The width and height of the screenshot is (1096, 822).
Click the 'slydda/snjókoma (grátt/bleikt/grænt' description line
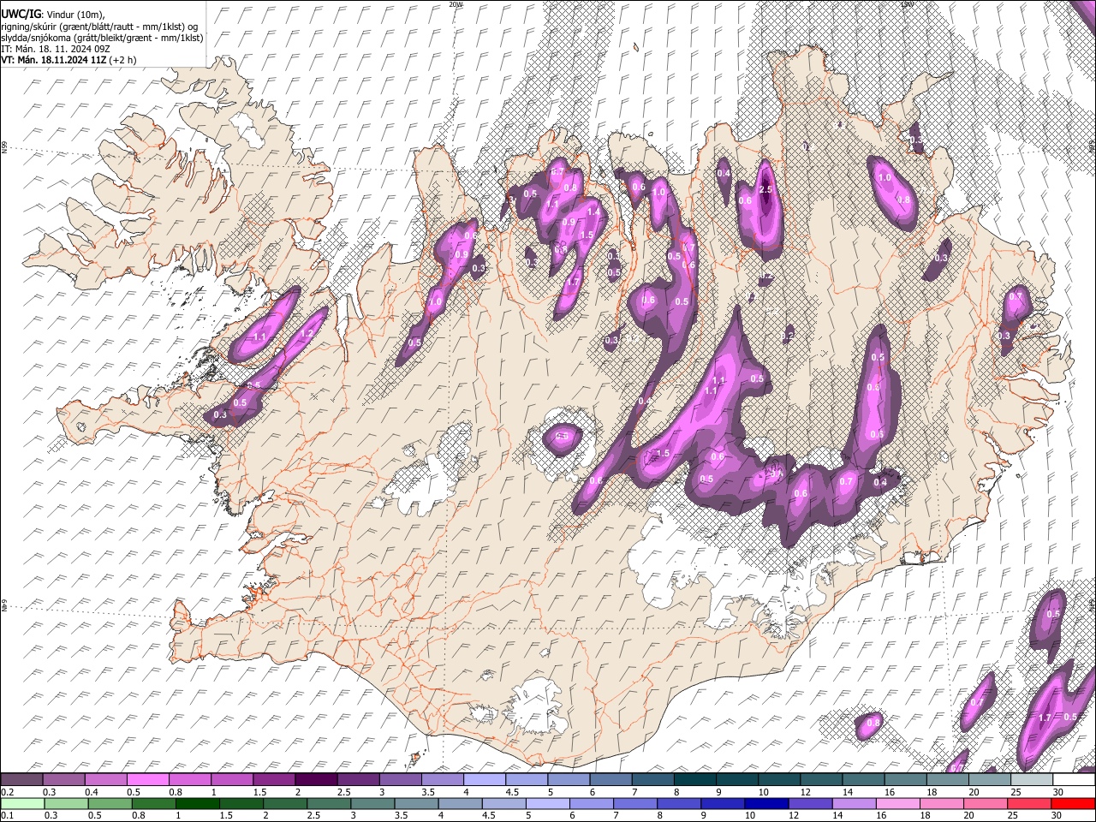coord(102,38)
